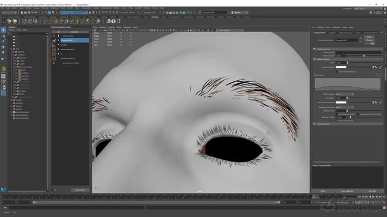Activate the Move tool in the toolbox
Viewport: 387px width, 217px height.
click(3, 47)
